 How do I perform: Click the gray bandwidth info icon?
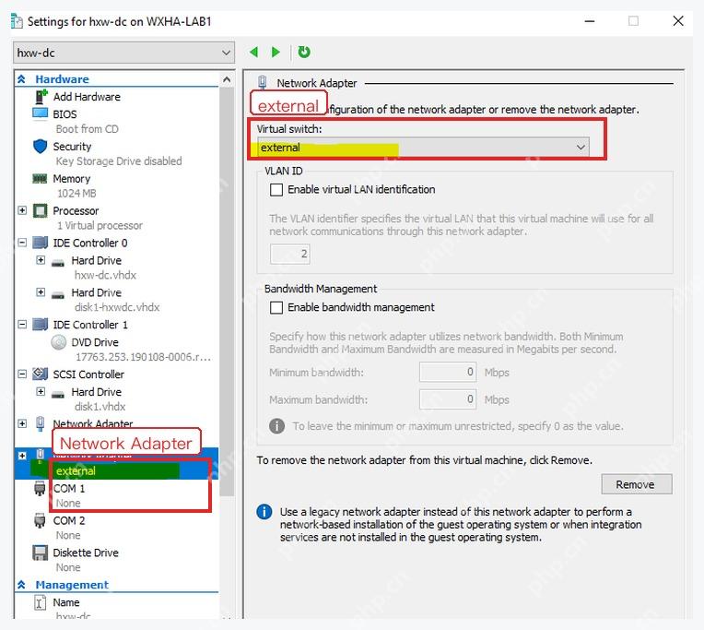(x=276, y=425)
